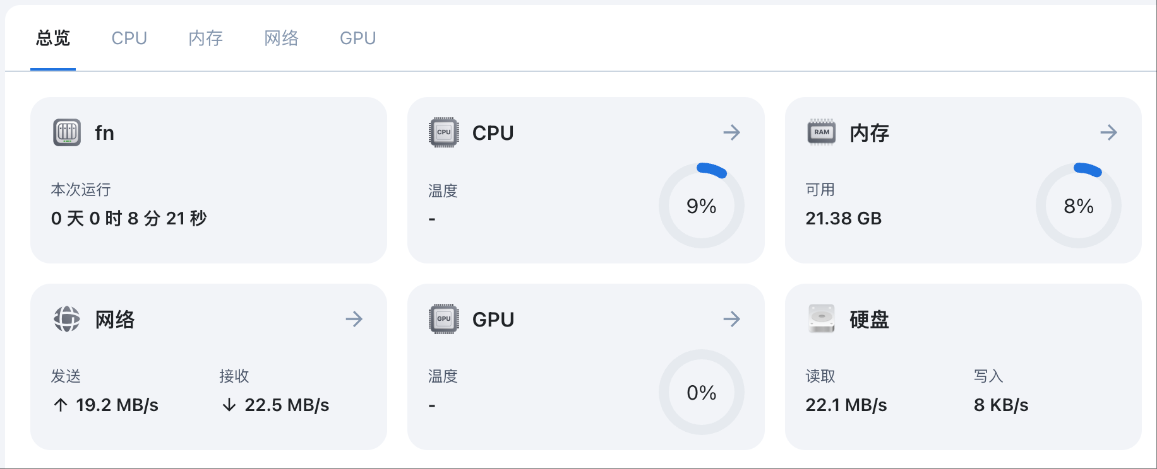Viewport: 1157px width, 469px height.
Task: Click the GPU chip icon
Action: click(443, 319)
